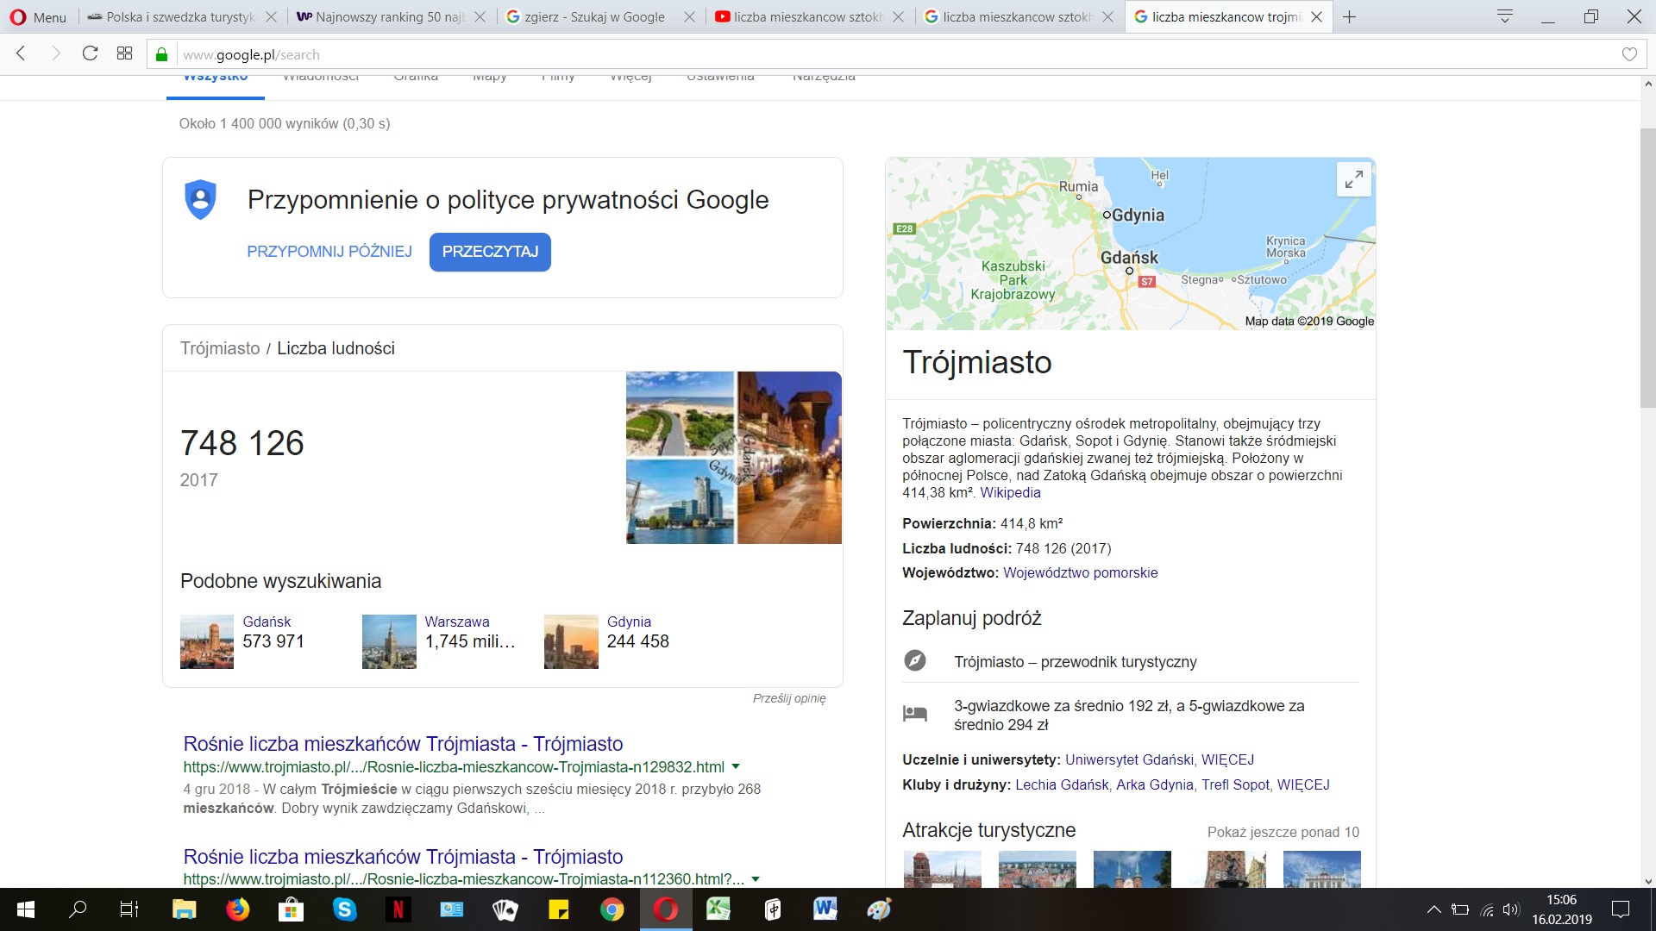This screenshot has width=1656, height=931.
Task: Open Microsoft Store from the taskbar
Action: 291,909
